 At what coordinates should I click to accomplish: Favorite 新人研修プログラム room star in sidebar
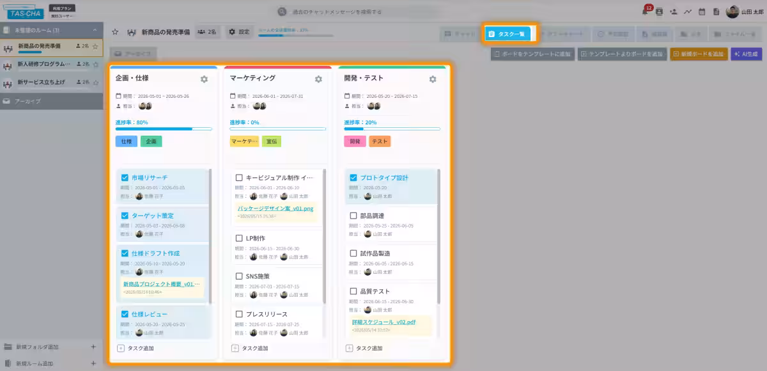pyautogui.click(x=95, y=65)
